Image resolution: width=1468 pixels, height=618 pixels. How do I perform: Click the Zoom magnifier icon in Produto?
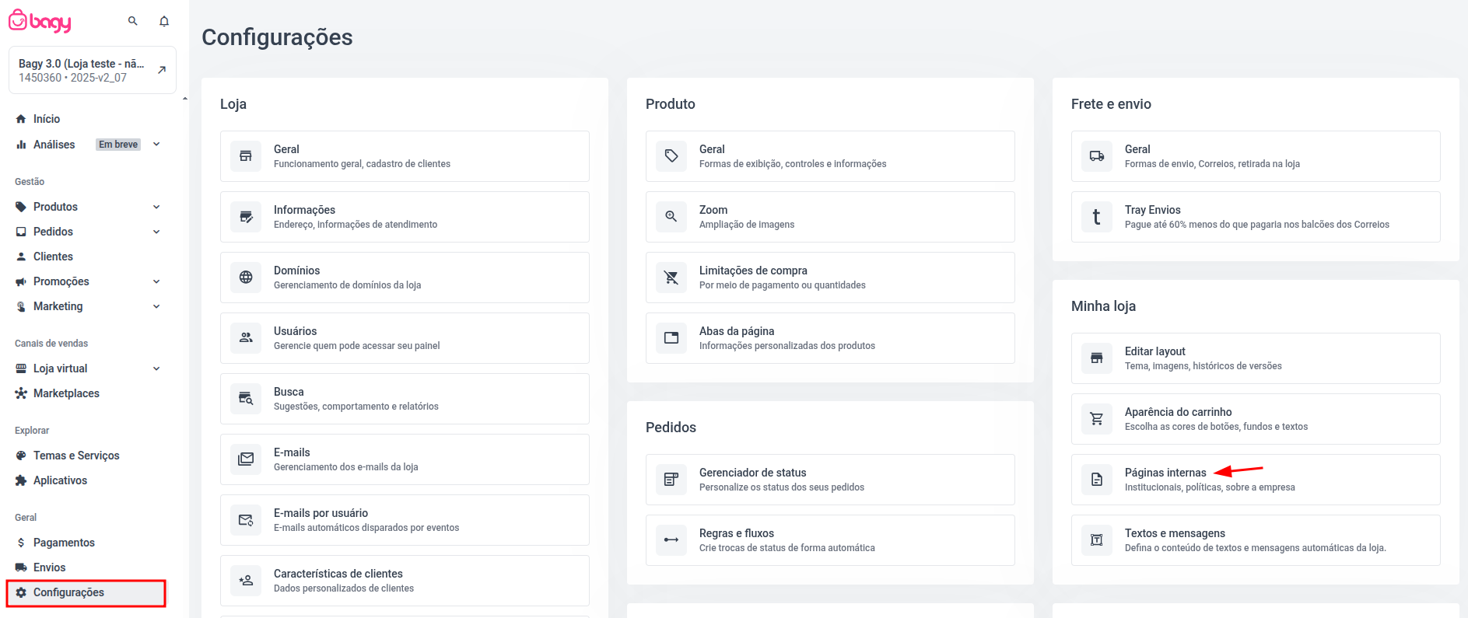coord(671,217)
